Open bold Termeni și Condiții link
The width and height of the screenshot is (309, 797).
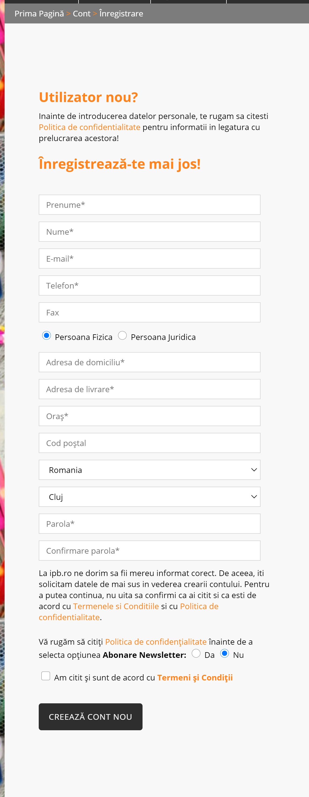click(x=195, y=677)
